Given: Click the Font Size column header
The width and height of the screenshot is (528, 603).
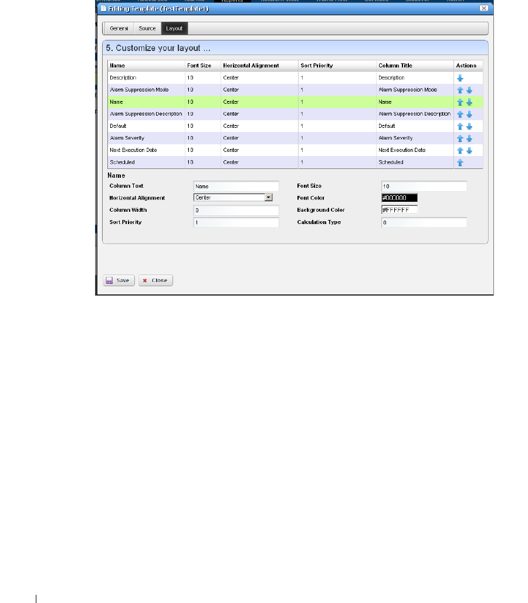Looking at the screenshot, I should tap(202, 65).
